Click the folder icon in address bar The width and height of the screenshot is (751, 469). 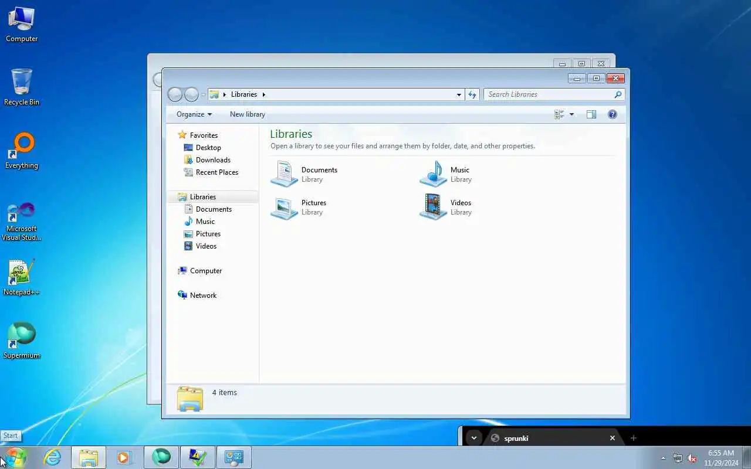point(215,94)
